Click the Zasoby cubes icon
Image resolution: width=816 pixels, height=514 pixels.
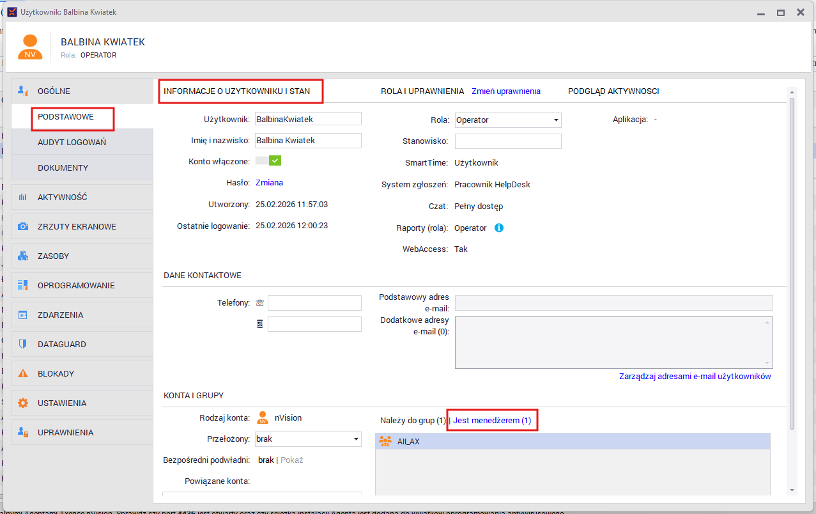click(23, 256)
